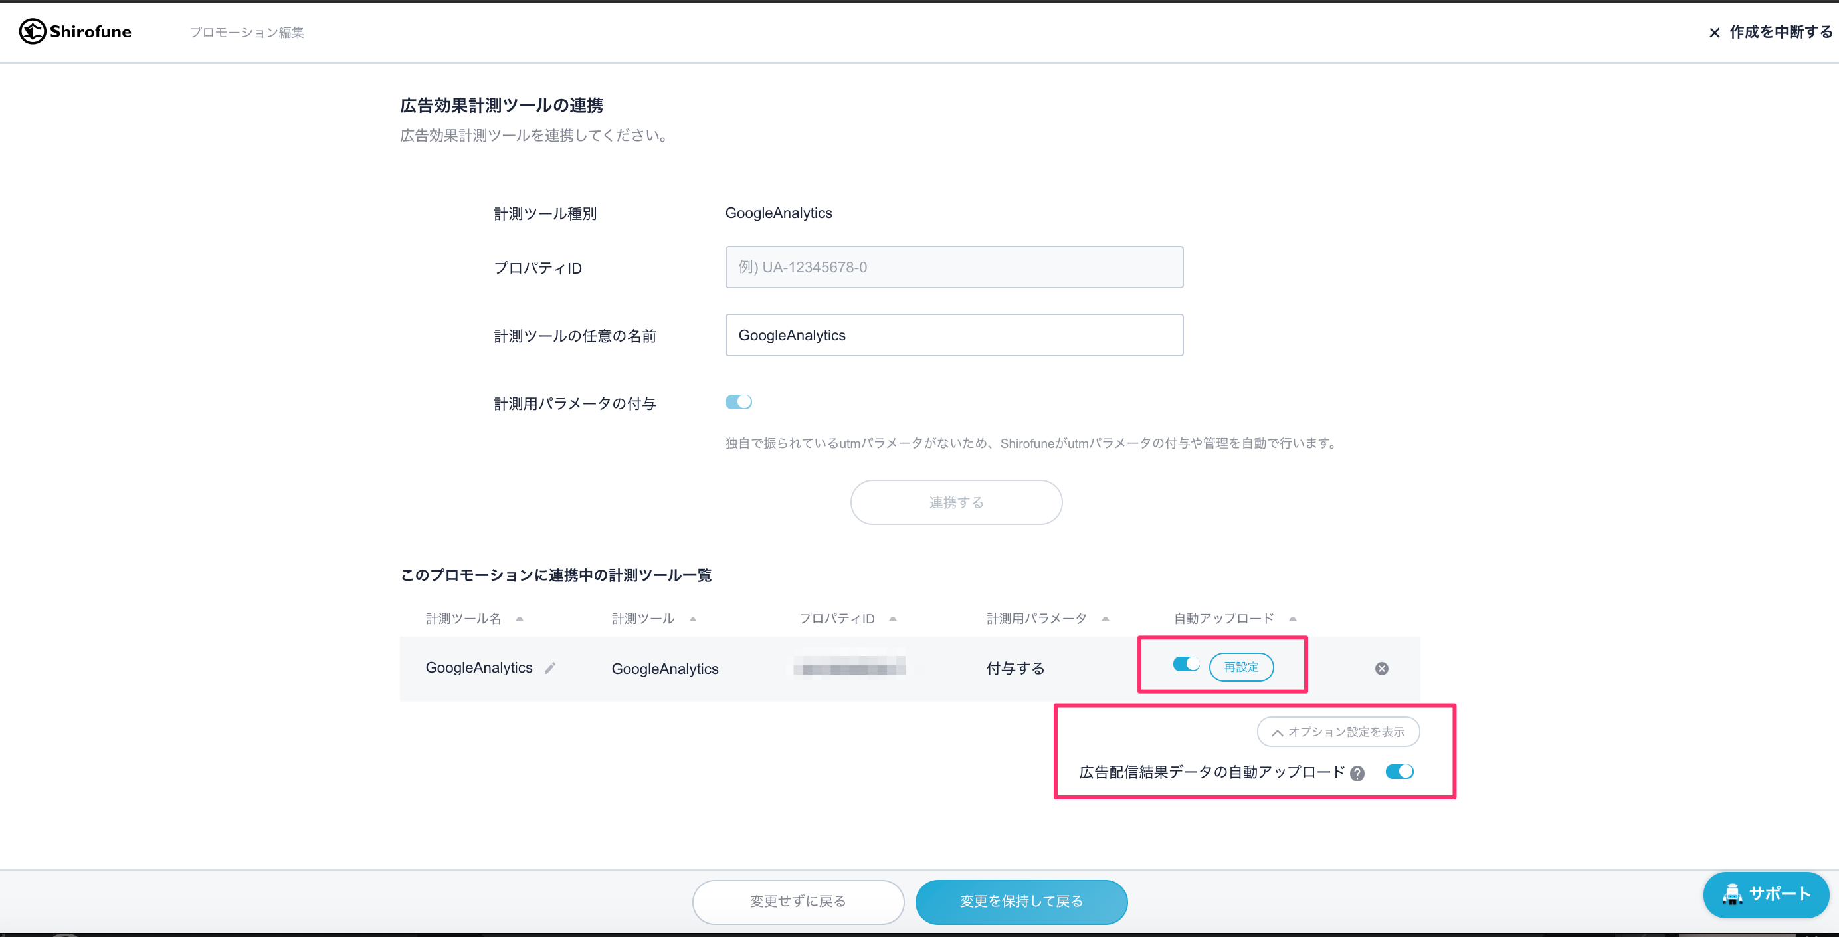
Task: Sort by 計測ツール名 column
Action: [474, 619]
